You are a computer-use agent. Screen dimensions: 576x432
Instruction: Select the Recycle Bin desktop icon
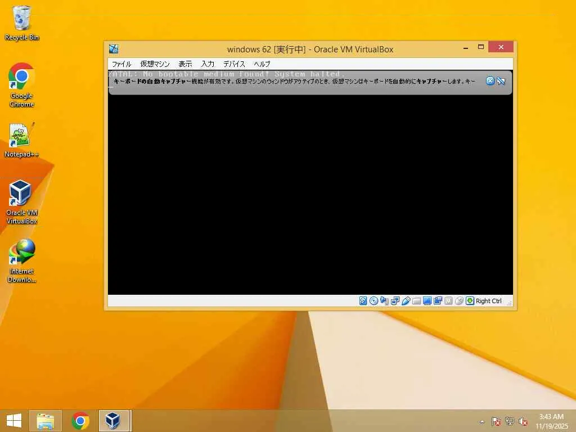(x=22, y=22)
